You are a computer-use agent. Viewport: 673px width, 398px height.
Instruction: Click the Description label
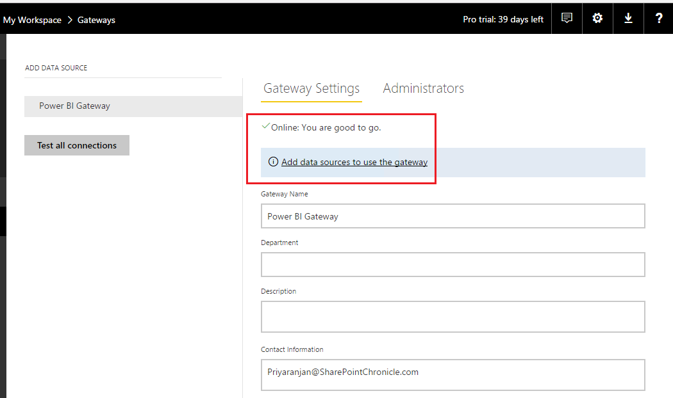pos(279,291)
